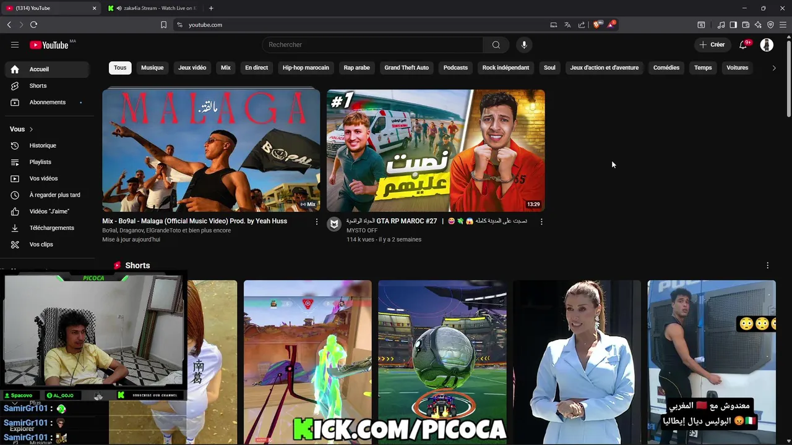Switch to the zaka4ia Stream tab
The image size is (792, 445).
point(152,8)
